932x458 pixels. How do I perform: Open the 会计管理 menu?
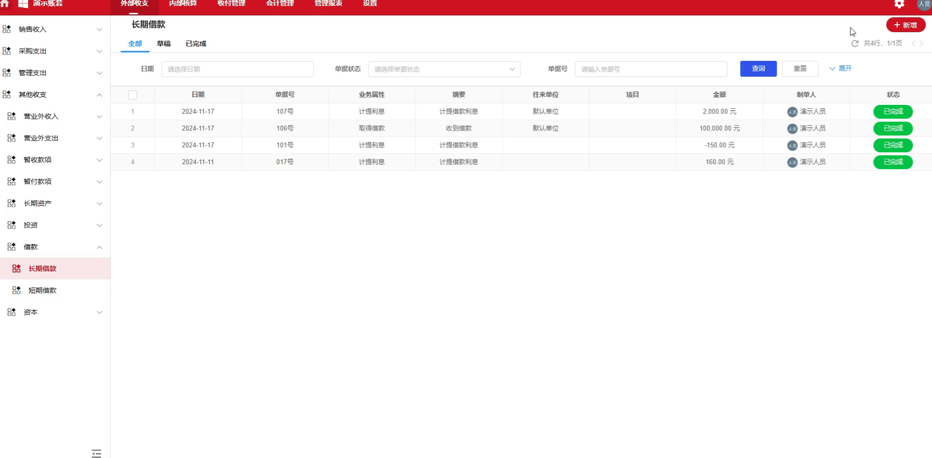[x=280, y=3]
